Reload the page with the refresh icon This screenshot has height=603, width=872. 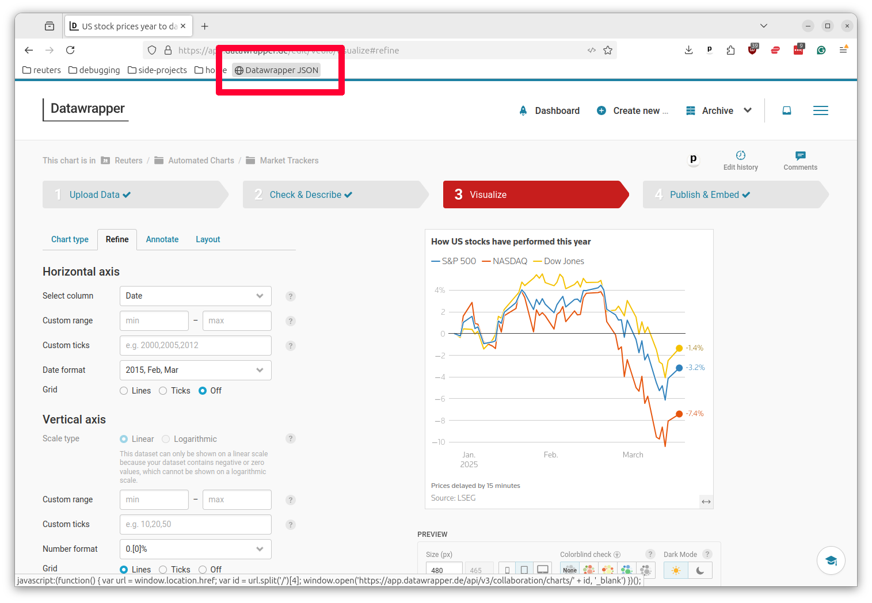[x=70, y=50]
